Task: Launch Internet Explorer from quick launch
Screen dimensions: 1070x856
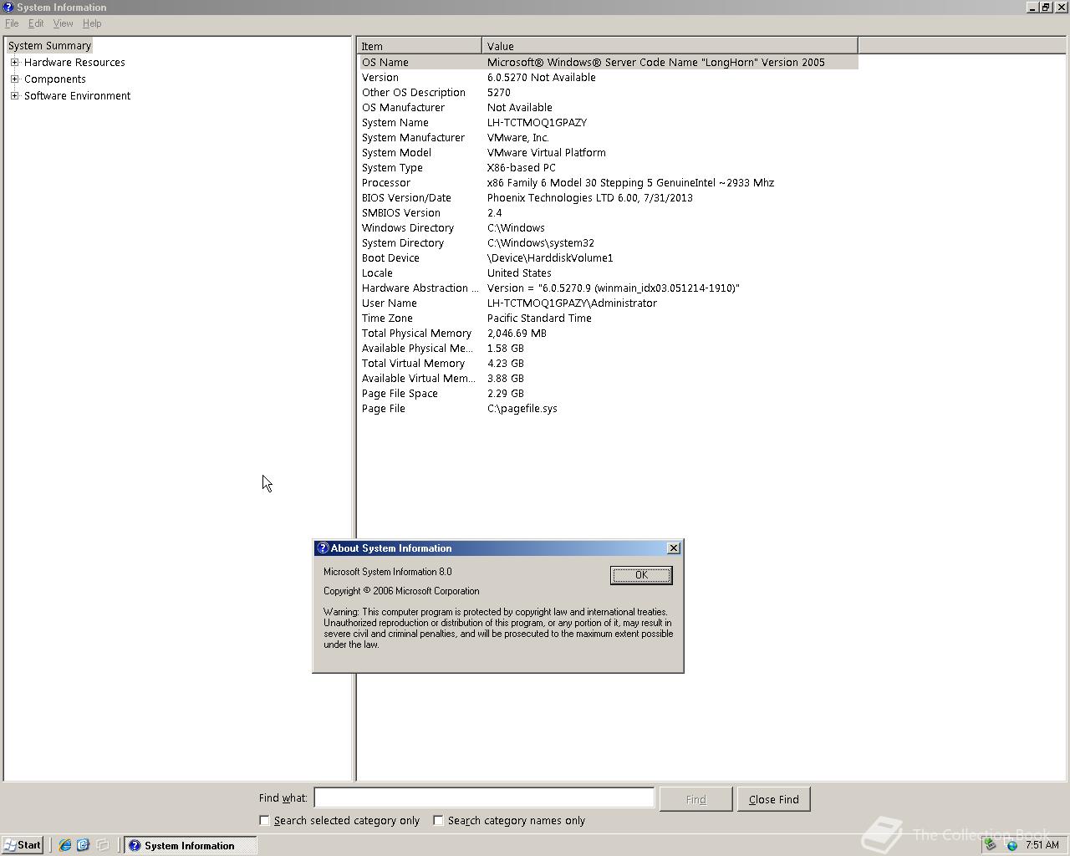Action: click(64, 845)
